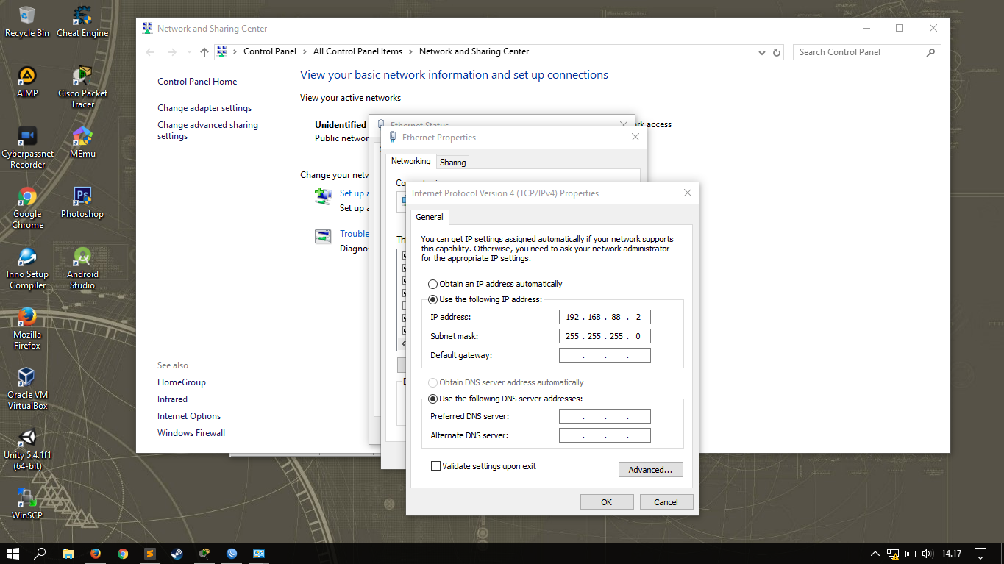Expand chevron after Control Panel breadcrumb
1004x564 pixels.
305,51
